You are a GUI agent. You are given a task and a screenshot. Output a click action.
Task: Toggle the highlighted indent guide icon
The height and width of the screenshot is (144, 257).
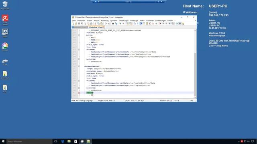point(141,24)
